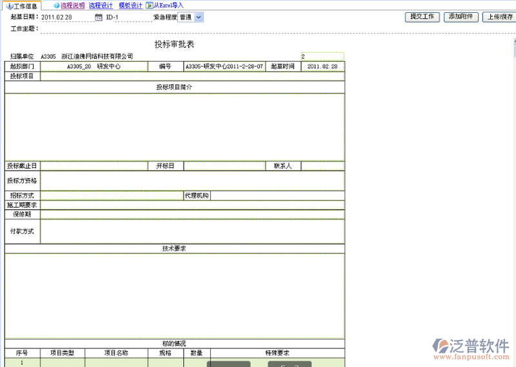Image resolution: width=516 pixels, height=367 pixels.
Task: Open the 流程说明 link
Action: click(x=72, y=6)
